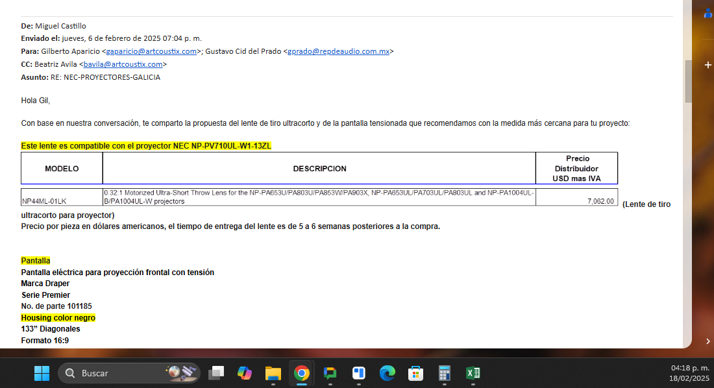Viewport: 714px width, 388px height.
Task: Click the email's vertical scrollbar thumb
Action: pyautogui.click(x=688, y=81)
